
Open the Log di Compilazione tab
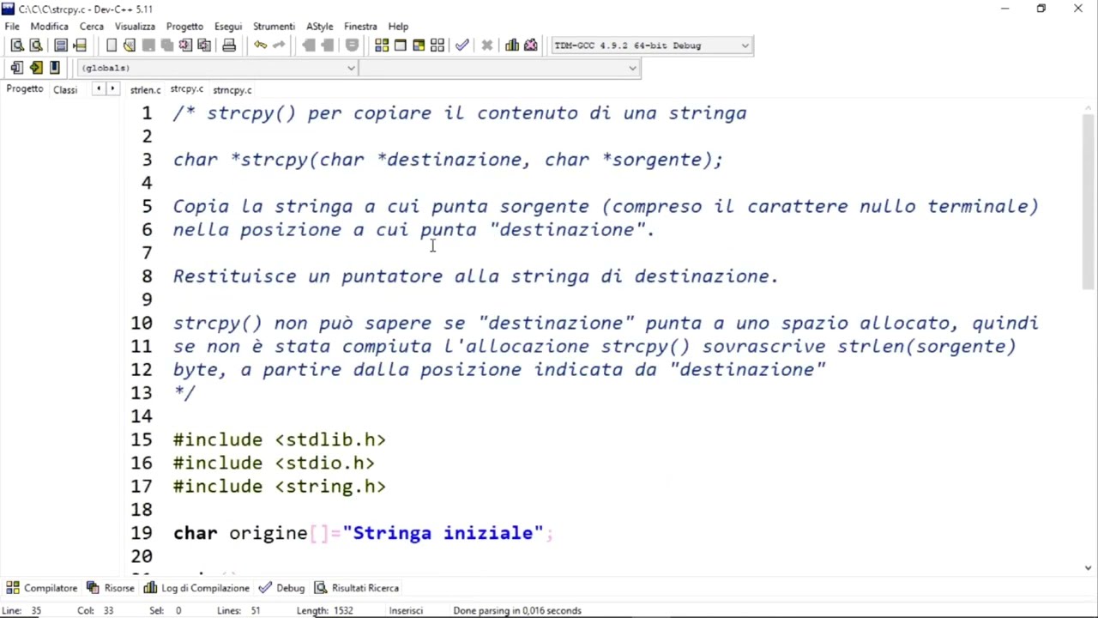(x=196, y=588)
